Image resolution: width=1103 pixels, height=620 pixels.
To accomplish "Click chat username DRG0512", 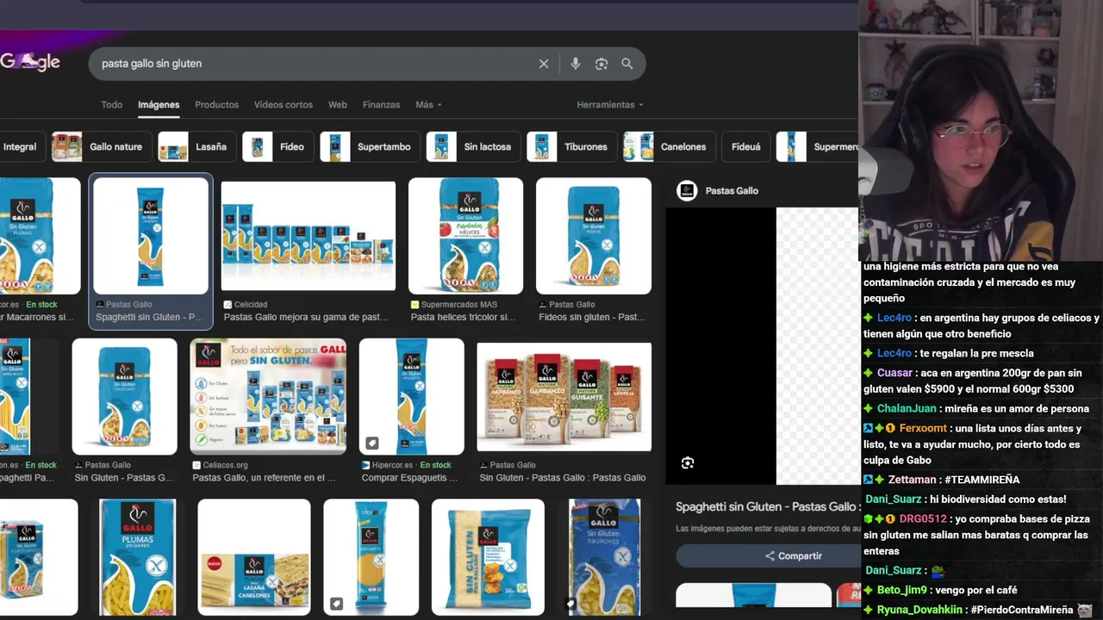I will (x=923, y=519).
